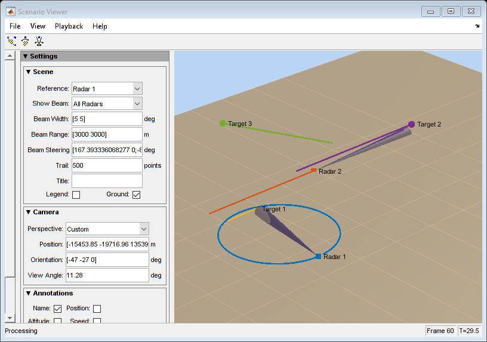Click the settings panel scroll up arrow
The height and width of the screenshot is (342, 487).
[x=10, y=56]
